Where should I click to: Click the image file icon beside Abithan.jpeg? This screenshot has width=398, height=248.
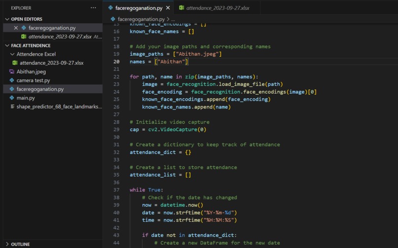[12, 71]
